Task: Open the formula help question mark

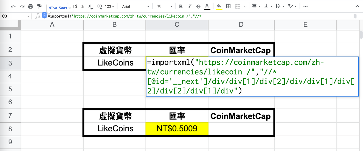Action: [44, 15]
